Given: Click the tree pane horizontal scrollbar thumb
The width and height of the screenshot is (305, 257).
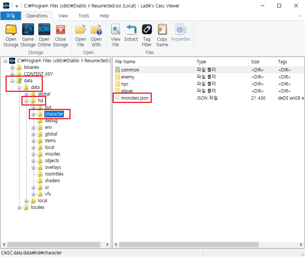Looking at the screenshot, I should (54, 244).
